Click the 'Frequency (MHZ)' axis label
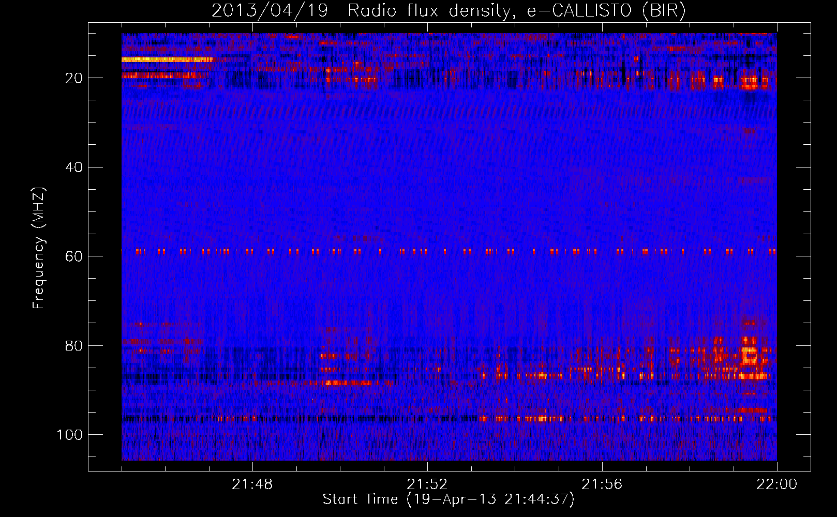This screenshot has height=517, width=837. (x=39, y=248)
